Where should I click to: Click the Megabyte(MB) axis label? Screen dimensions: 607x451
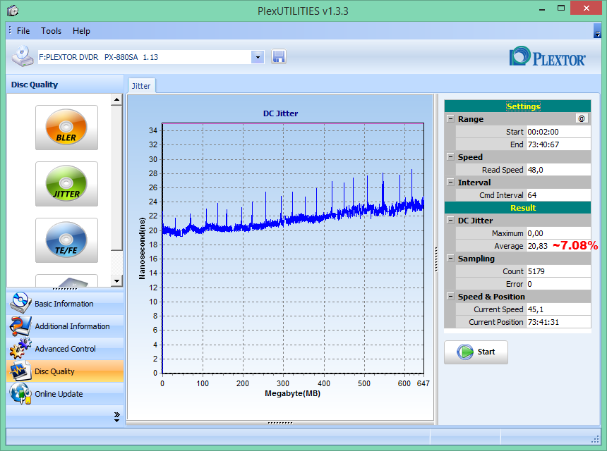pos(292,393)
